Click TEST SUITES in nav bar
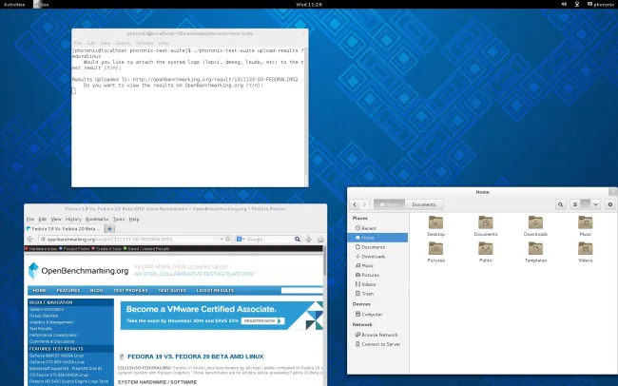The height and width of the screenshot is (386, 618). [172, 290]
